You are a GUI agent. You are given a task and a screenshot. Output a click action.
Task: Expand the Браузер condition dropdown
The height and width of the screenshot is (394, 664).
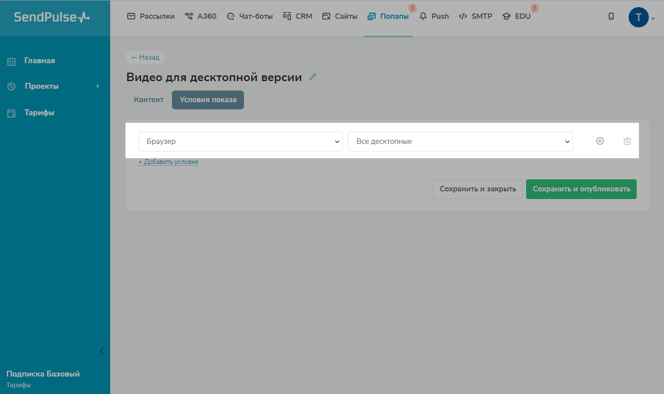click(240, 142)
